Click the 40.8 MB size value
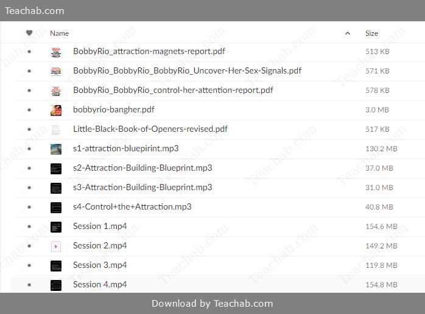The image size is (425, 314). 379,207
